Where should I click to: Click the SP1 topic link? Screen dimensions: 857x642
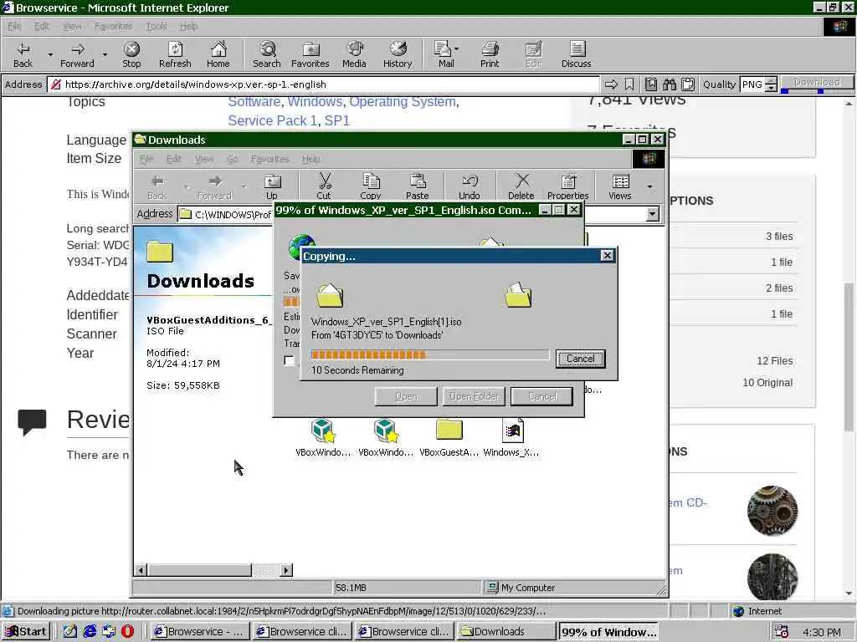(x=337, y=120)
